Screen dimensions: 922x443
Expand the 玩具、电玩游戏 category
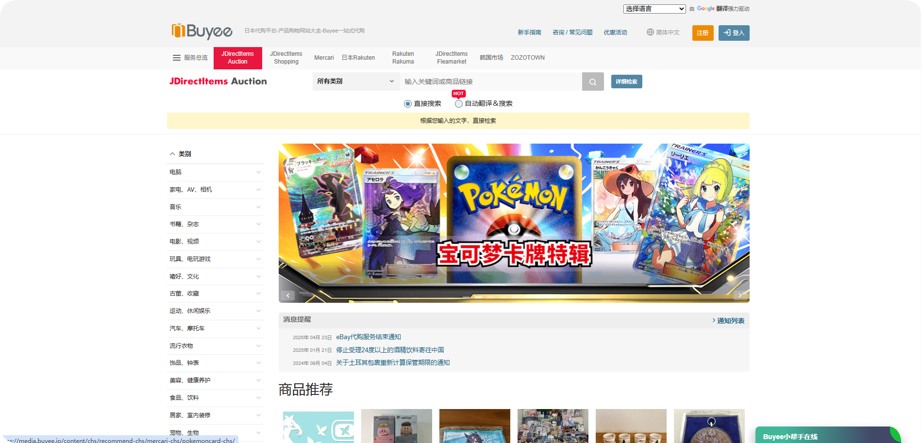point(258,259)
